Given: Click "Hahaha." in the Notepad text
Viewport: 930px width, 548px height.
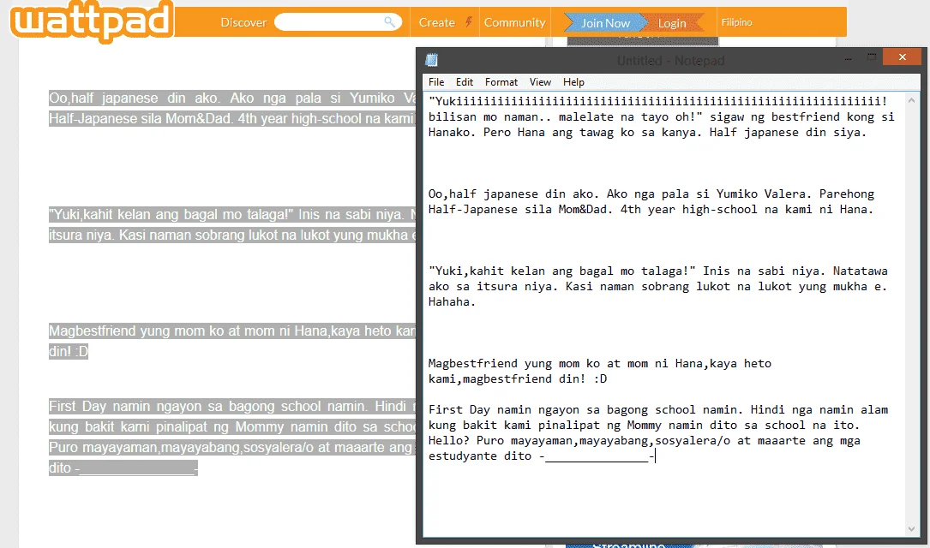Looking at the screenshot, I should pos(452,301).
